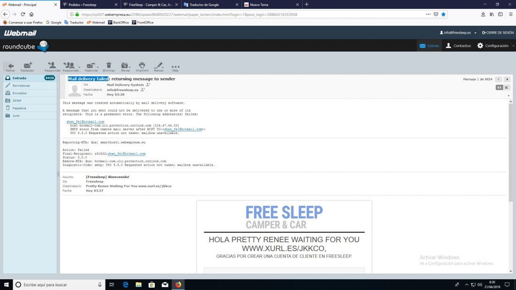
Task: Toggle the bookmark star
Action: 443,14
